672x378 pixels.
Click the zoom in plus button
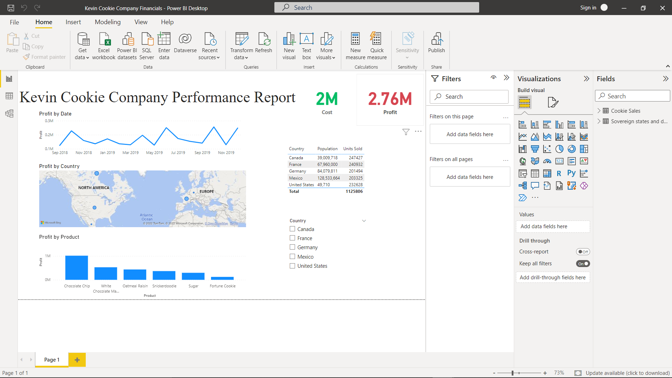coord(545,373)
